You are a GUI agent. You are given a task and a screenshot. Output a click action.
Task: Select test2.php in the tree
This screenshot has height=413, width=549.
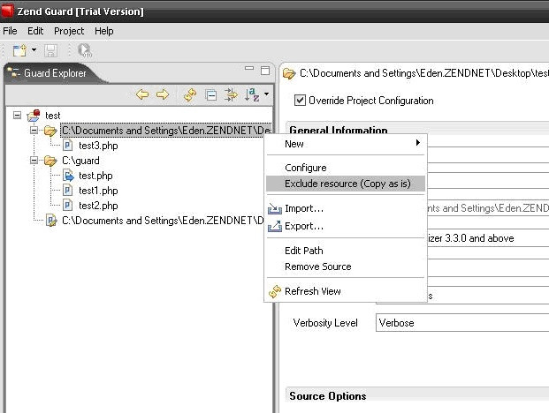pos(98,206)
